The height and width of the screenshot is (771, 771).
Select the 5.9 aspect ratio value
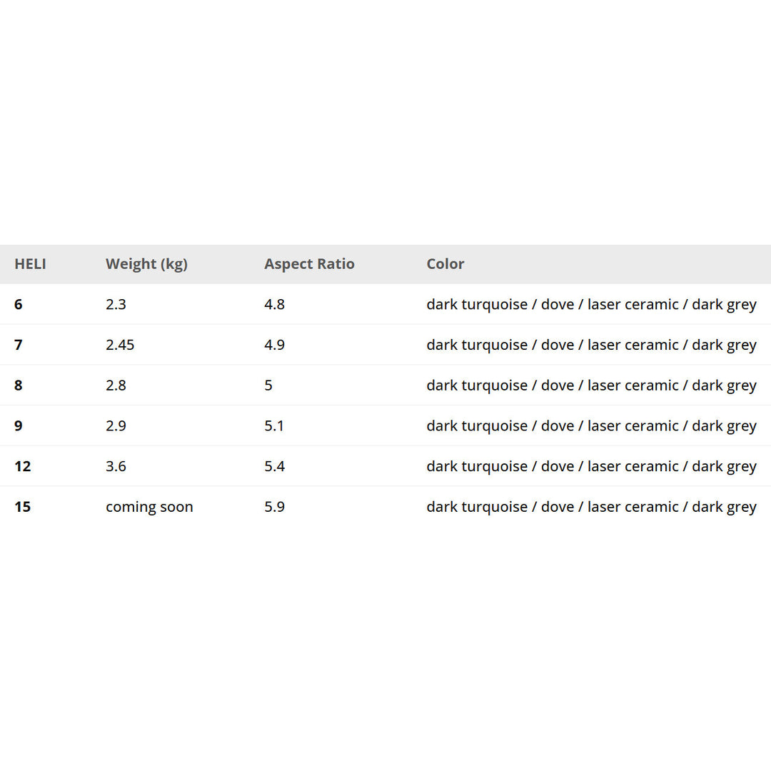274,507
